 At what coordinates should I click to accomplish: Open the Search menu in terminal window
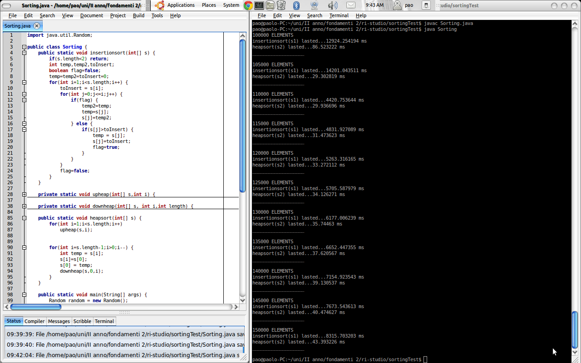pyautogui.click(x=315, y=15)
